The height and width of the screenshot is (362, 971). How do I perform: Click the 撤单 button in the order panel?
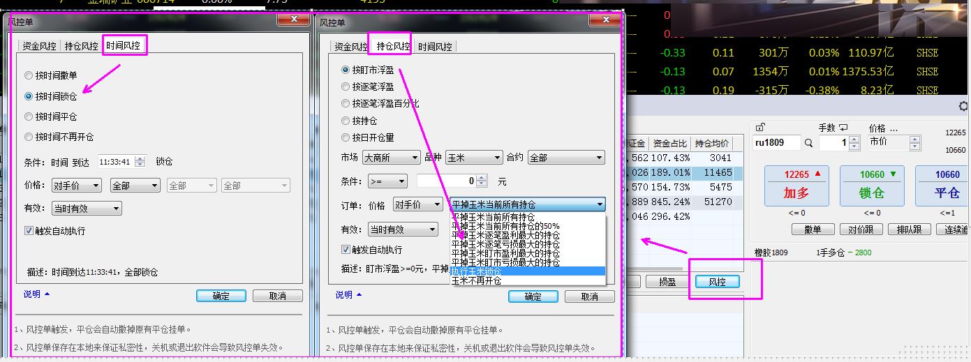[813, 229]
